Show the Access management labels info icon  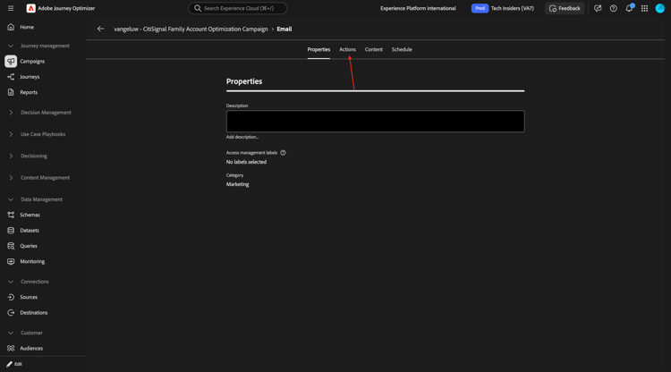283,153
